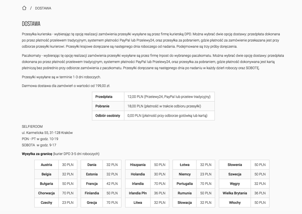
Task: Click the Austria country cell
Action: (46, 165)
